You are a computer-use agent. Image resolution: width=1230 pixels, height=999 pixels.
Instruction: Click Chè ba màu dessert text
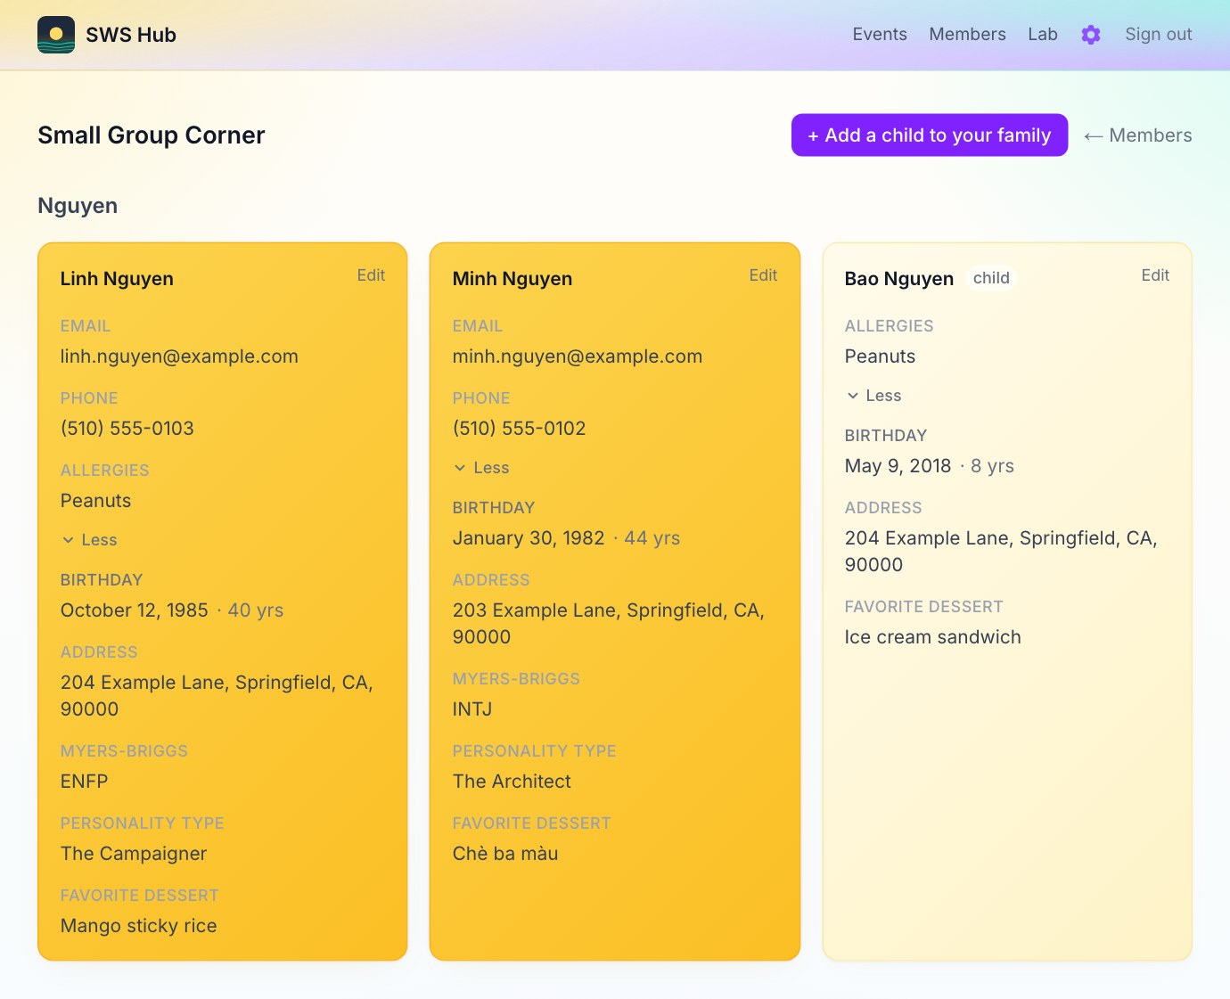(505, 854)
